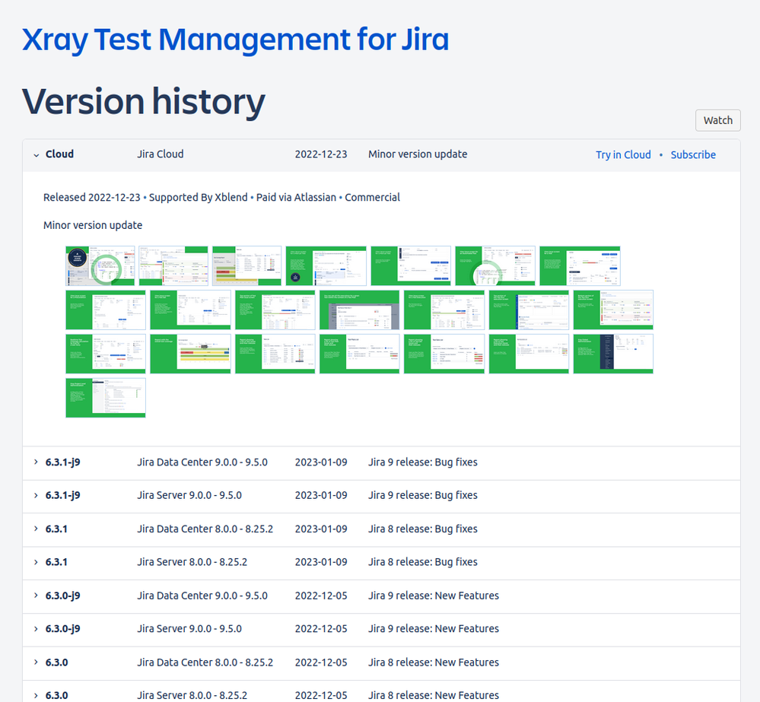
Task: Expand the 6.3.1 Jira Server row
Action: [x=36, y=562]
